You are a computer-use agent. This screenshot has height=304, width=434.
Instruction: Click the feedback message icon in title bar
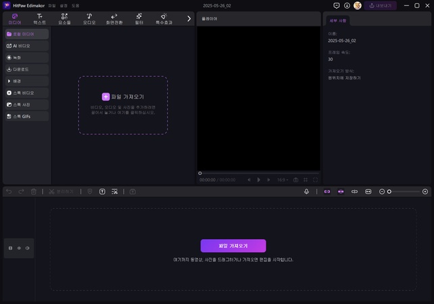(337, 5)
